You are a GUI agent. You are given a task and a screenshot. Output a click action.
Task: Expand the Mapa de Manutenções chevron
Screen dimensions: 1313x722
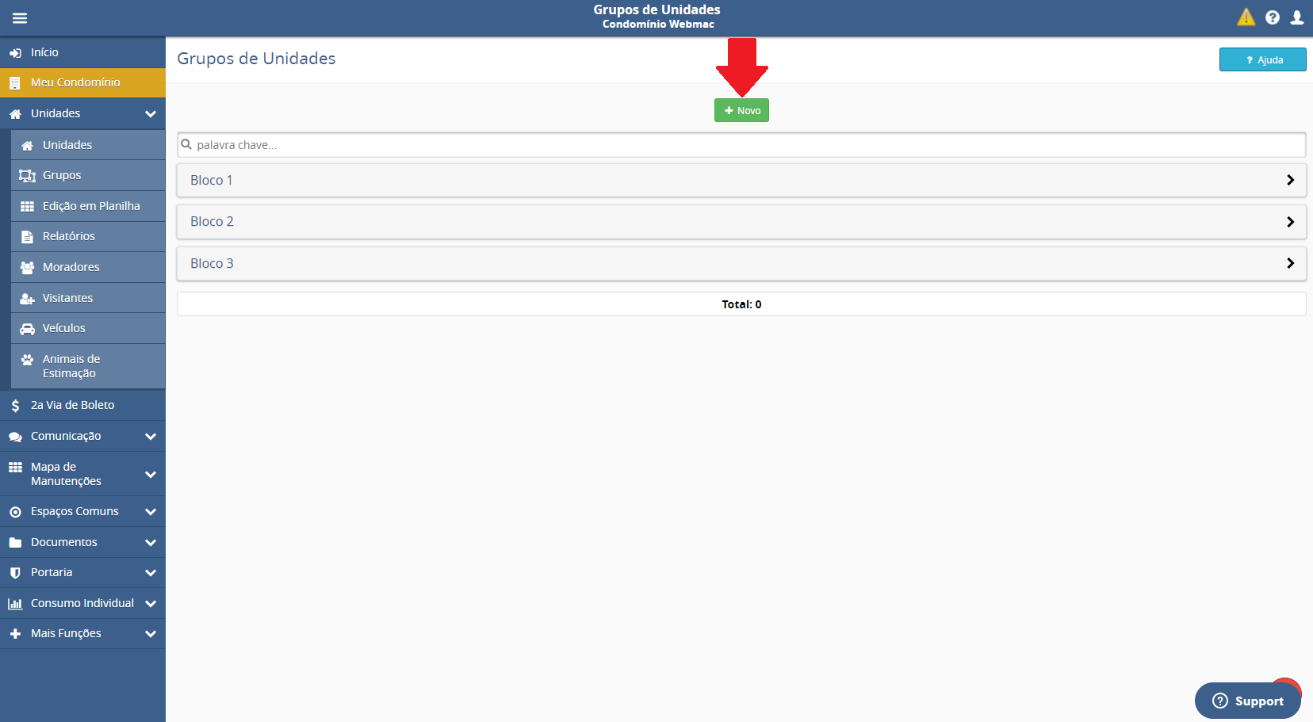click(x=151, y=475)
